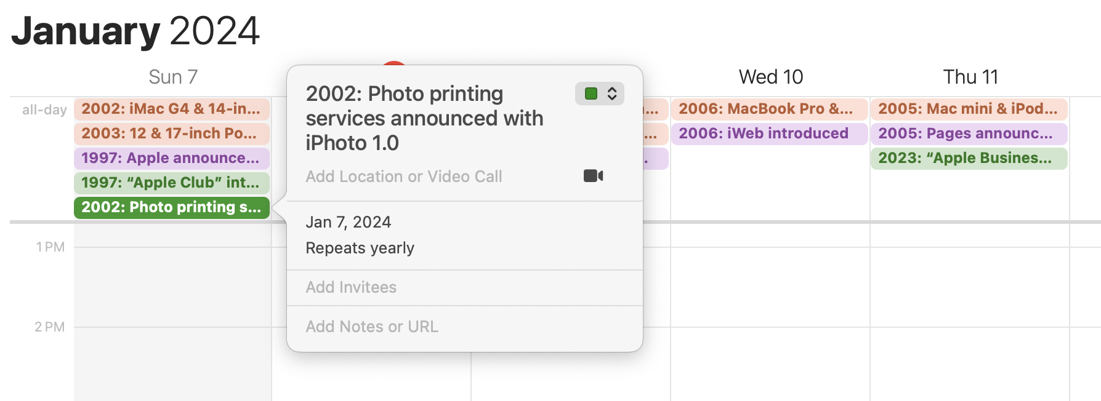Select the 2005: Mac mini & iPod event

click(x=969, y=109)
